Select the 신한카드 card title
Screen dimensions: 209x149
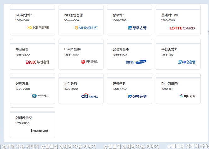tap(22, 83)
